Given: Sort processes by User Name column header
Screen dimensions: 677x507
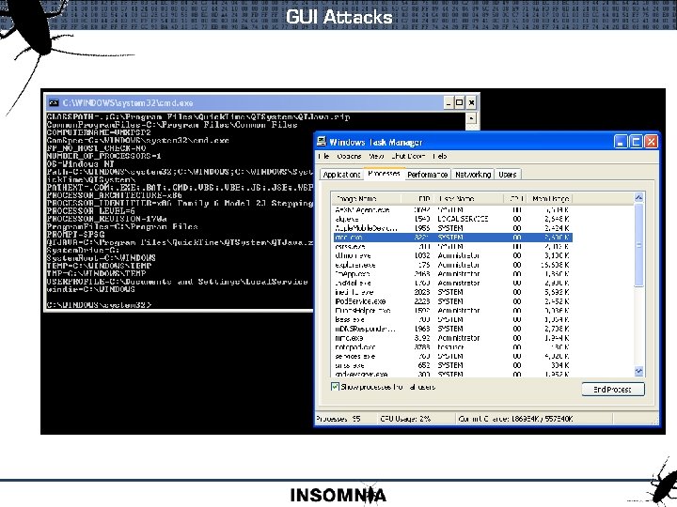Looking at the screenshot, I should pyautogui.click(x=469, y=198).
